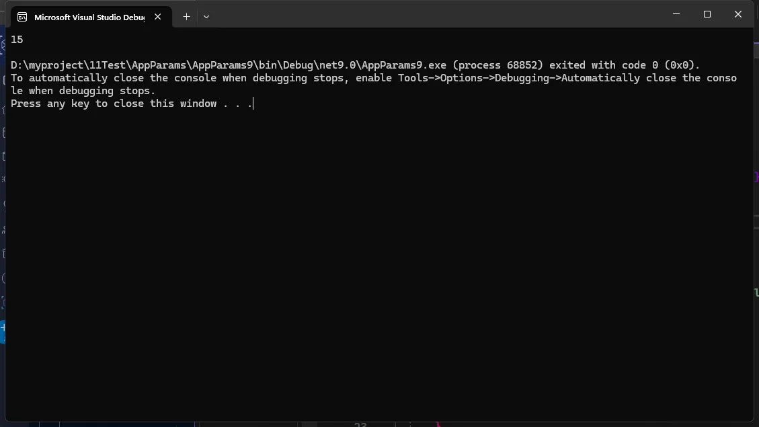Expand the new tab profile dropdown
This screenshot has width=759, height=427.
pyautogui.click(x=206, y=17)
